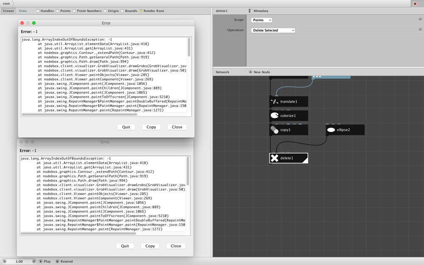Expand the Operation row options arrow
424x265 pixels.
pyautogui.click(x=420, y=30)
